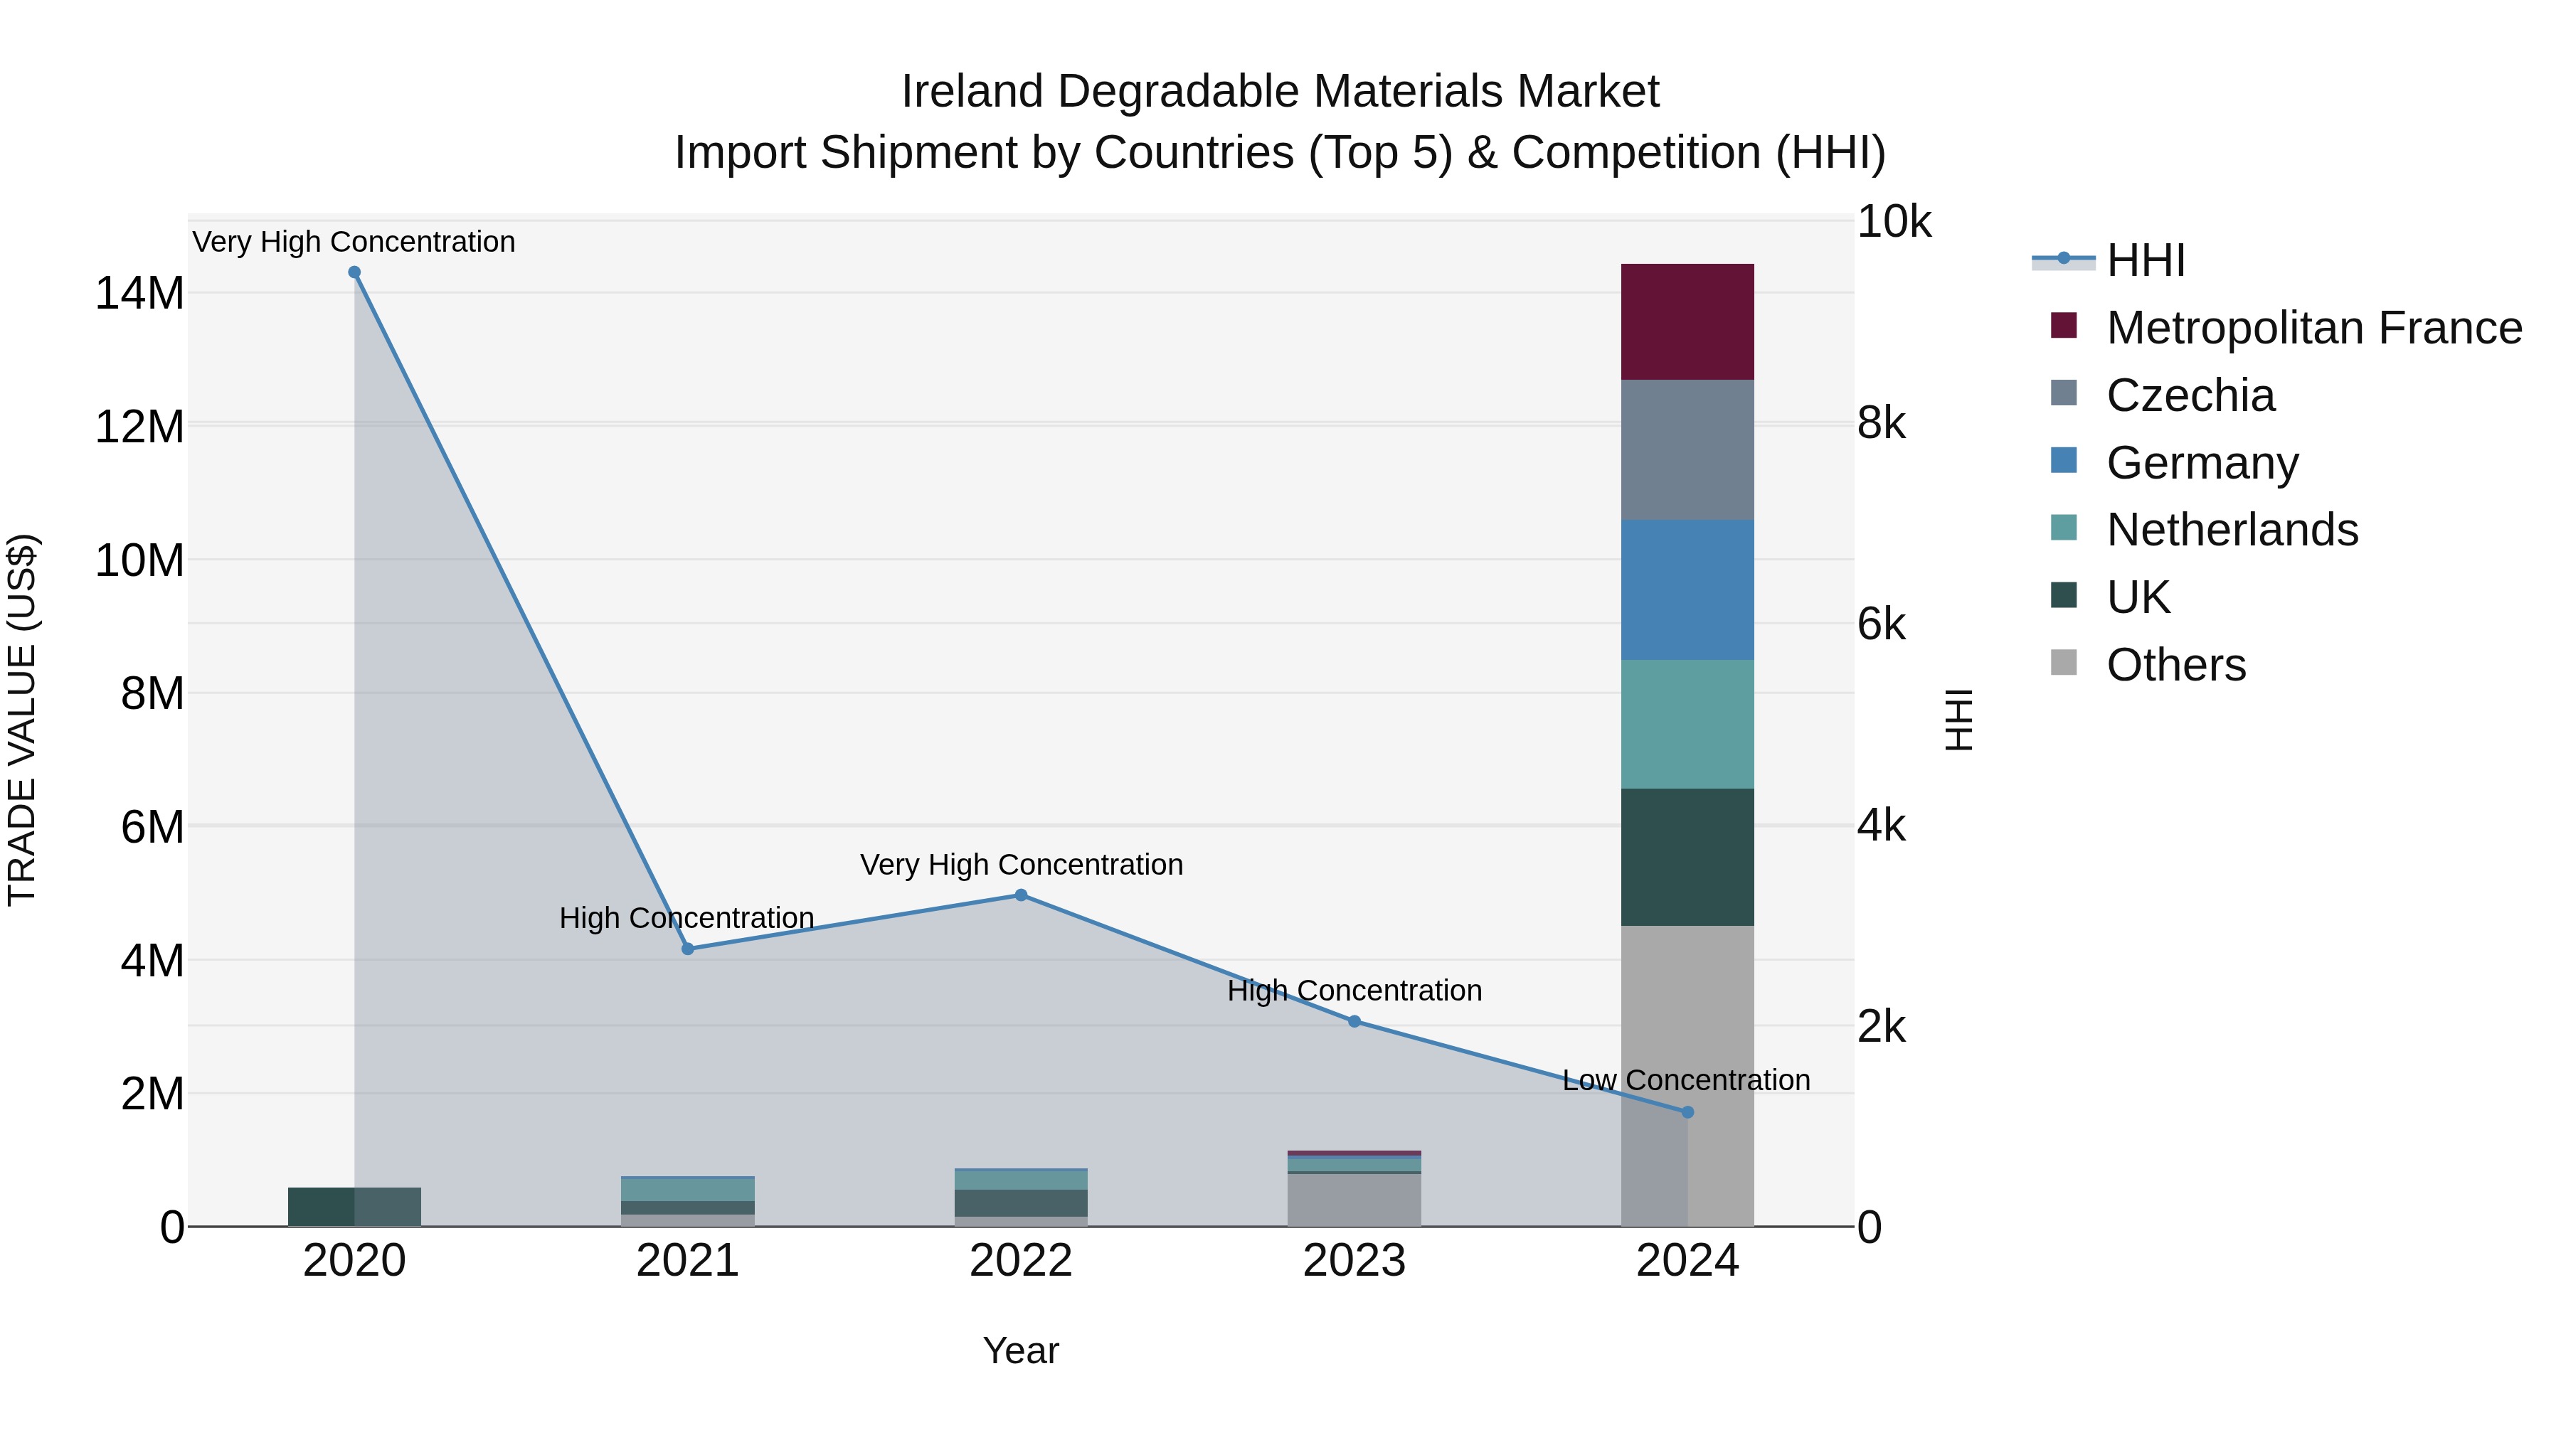Click the HHI line marker for 2024

(1687, 1112)
